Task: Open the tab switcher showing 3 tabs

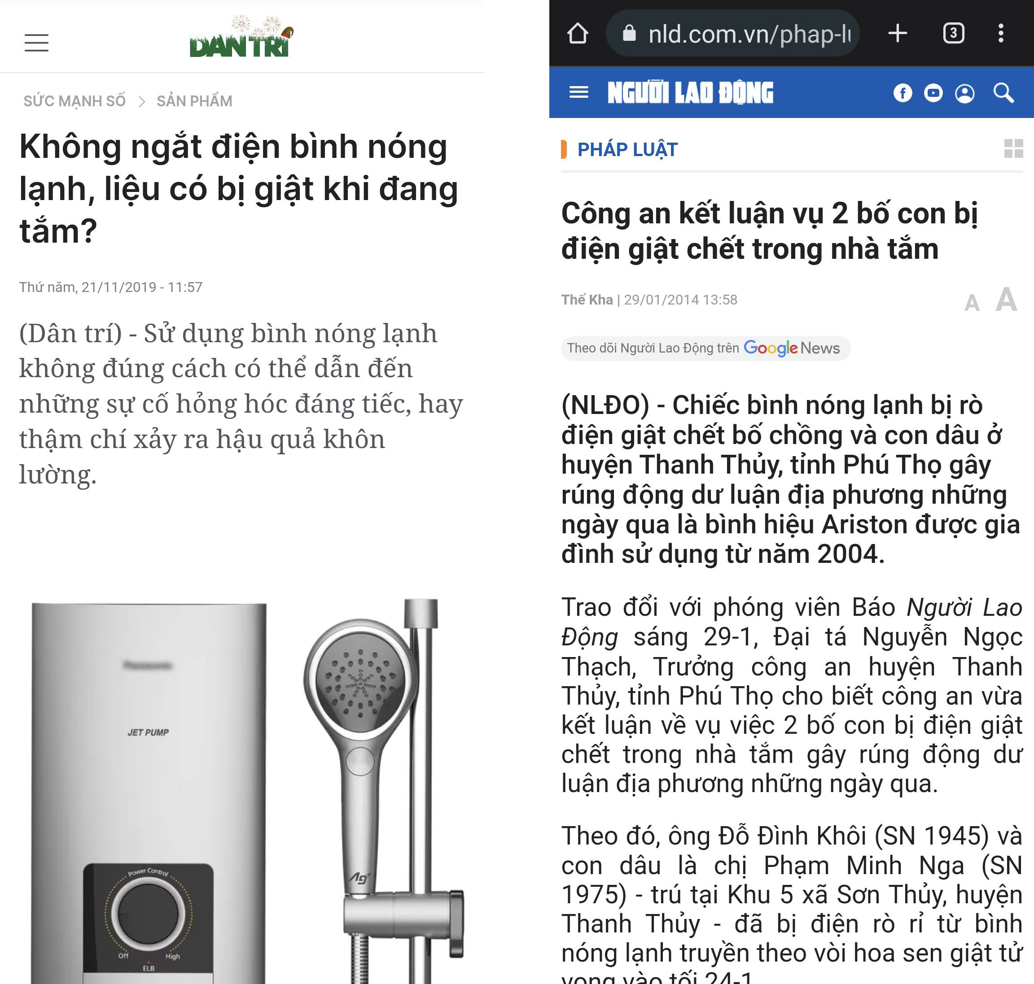Action: pos(953,33)
